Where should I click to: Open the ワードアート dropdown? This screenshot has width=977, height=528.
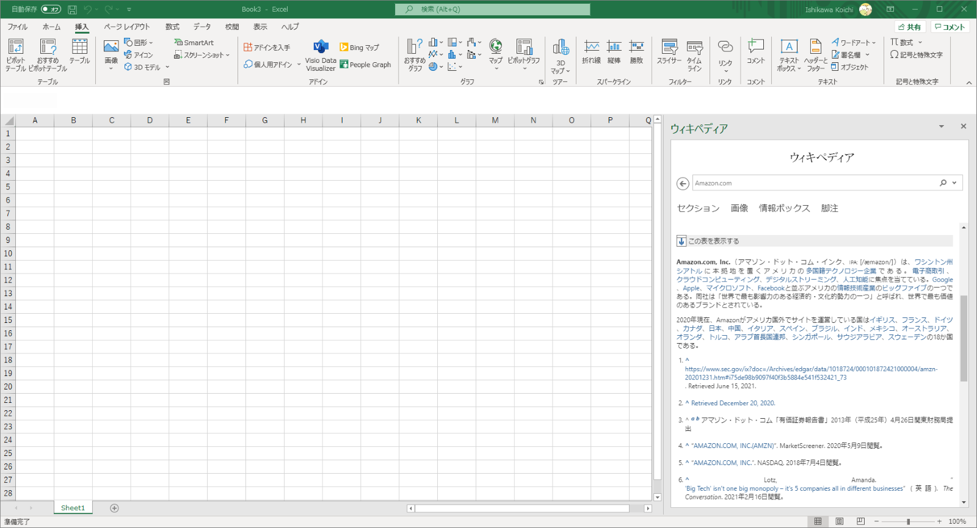click(x=854, y=42)
